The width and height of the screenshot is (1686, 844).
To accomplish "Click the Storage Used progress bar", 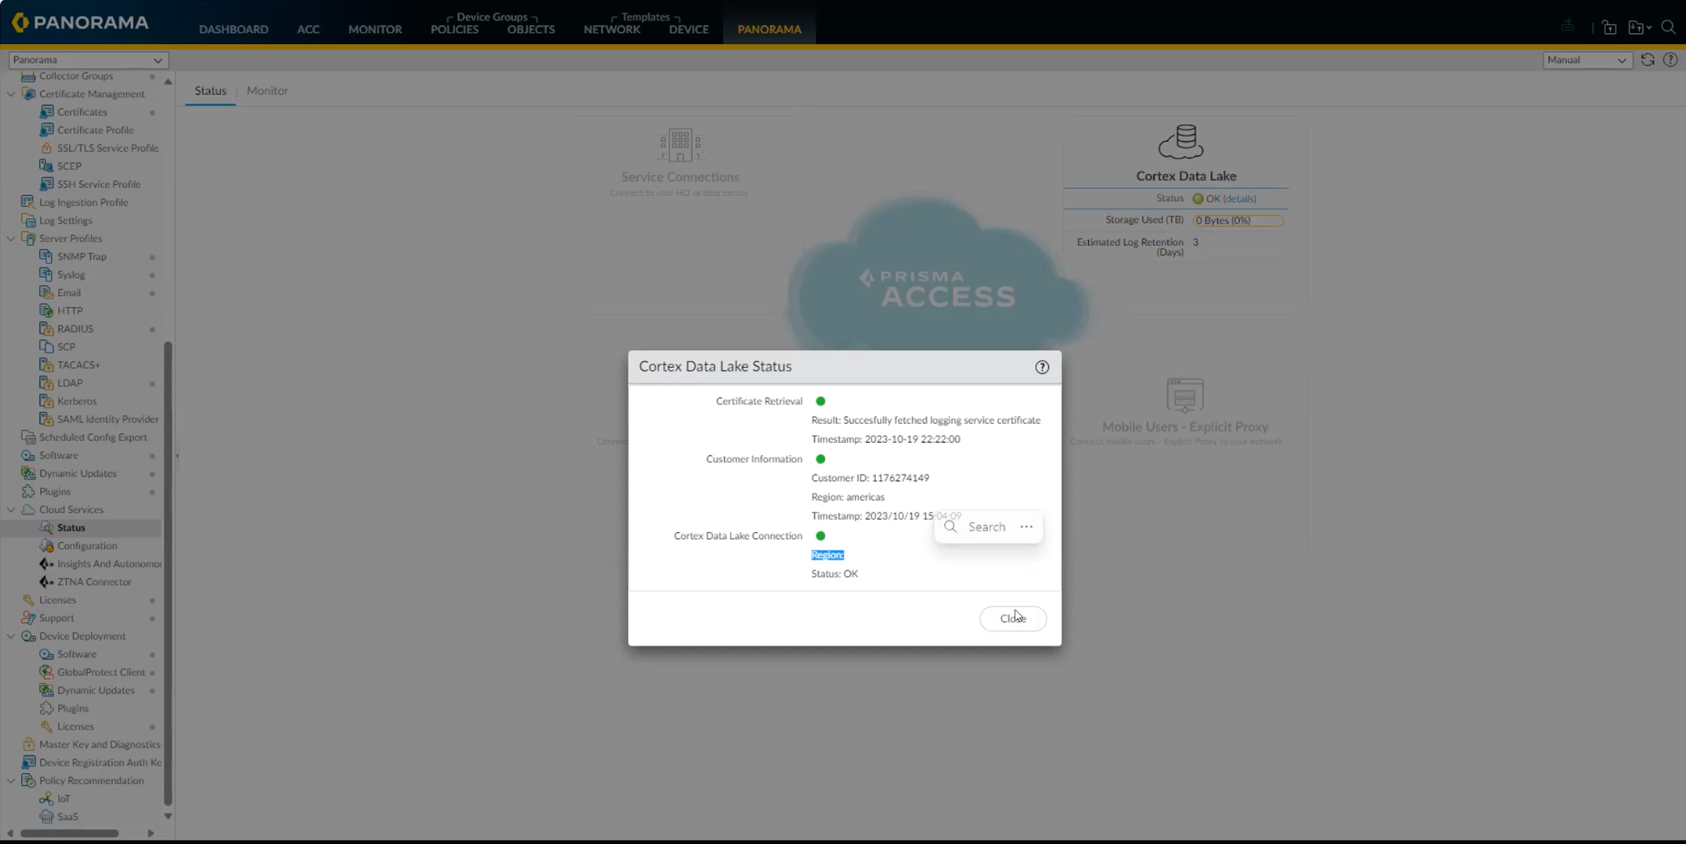I will [x=1237, y=220].
